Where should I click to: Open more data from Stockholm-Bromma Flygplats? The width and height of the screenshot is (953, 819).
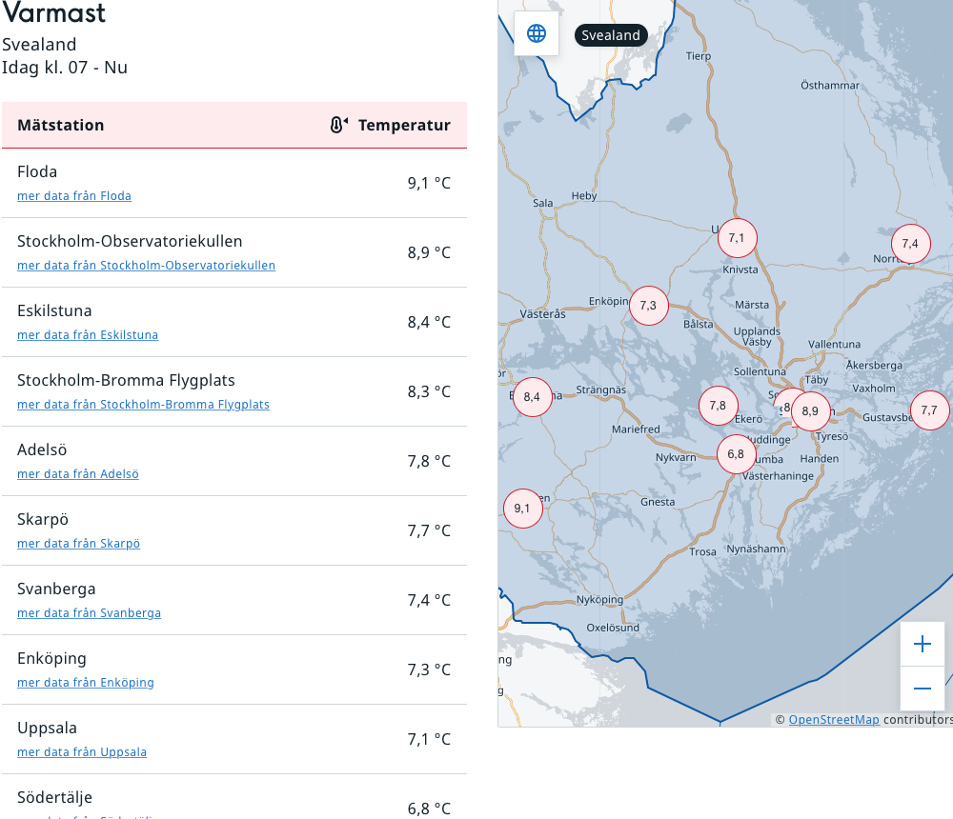point(143,405)
